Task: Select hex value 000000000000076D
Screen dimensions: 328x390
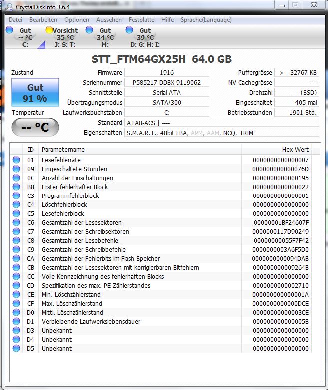Action: (281, 169)
